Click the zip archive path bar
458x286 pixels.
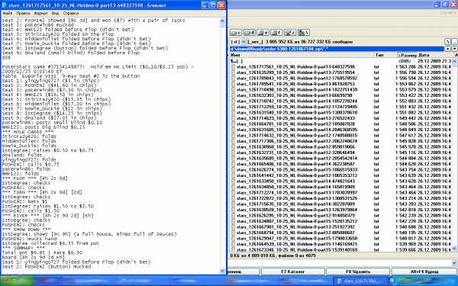coord(337,49)
